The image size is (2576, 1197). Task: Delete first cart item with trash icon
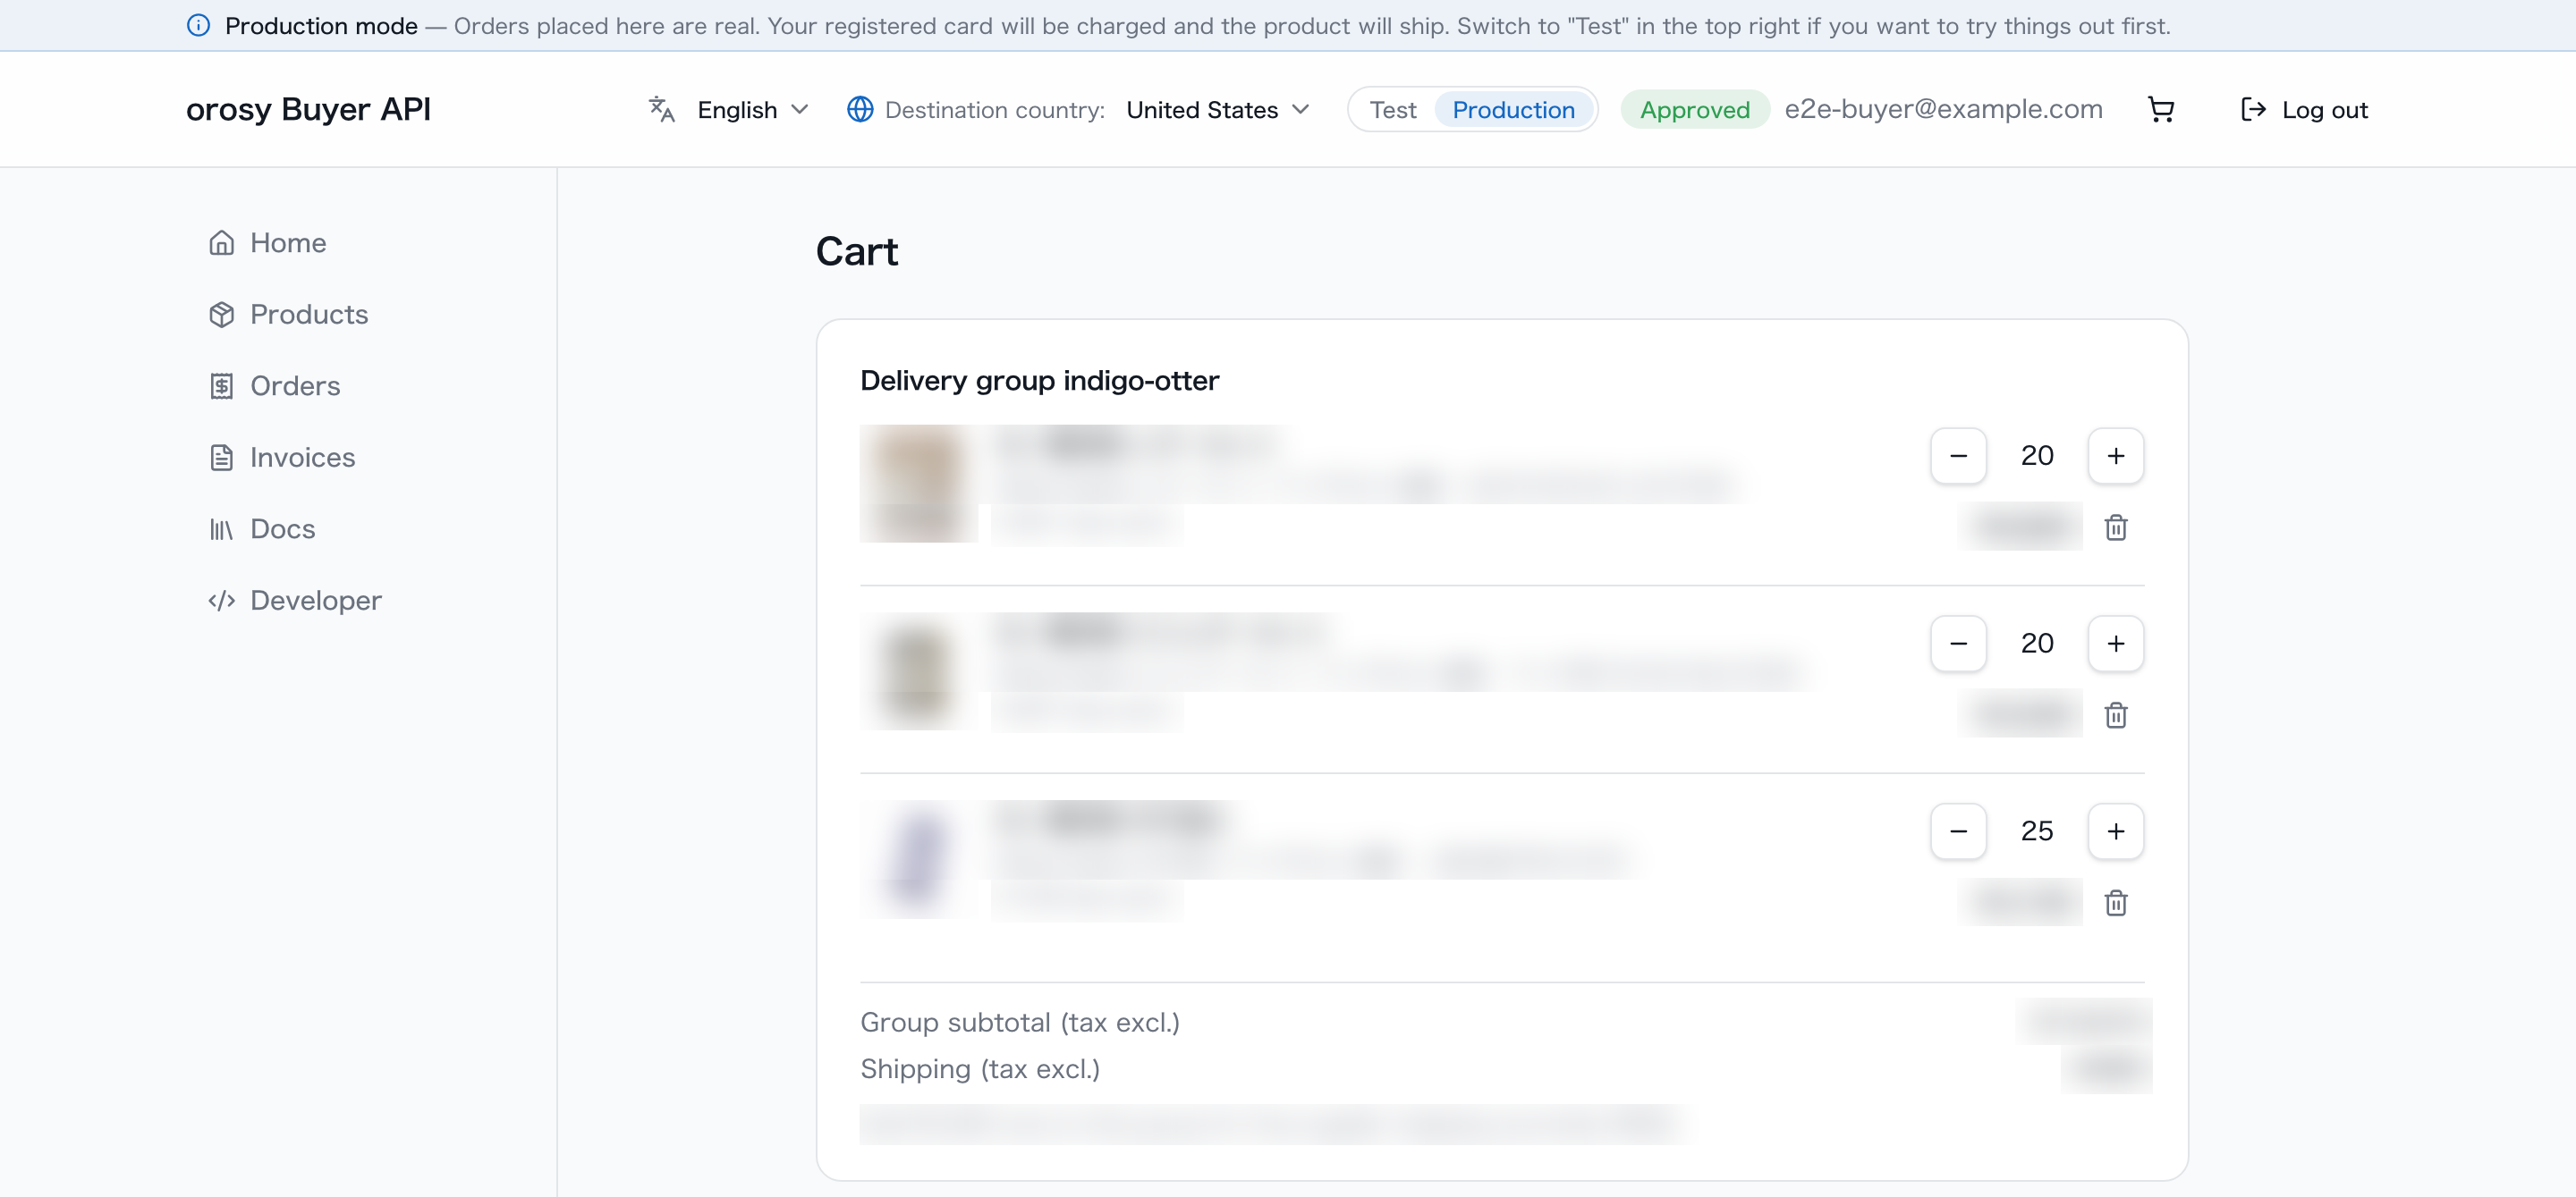(x=2115, y=527)
